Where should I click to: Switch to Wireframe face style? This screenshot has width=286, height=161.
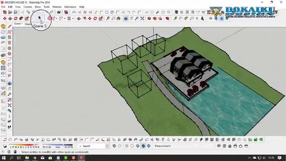pos(127,146)
